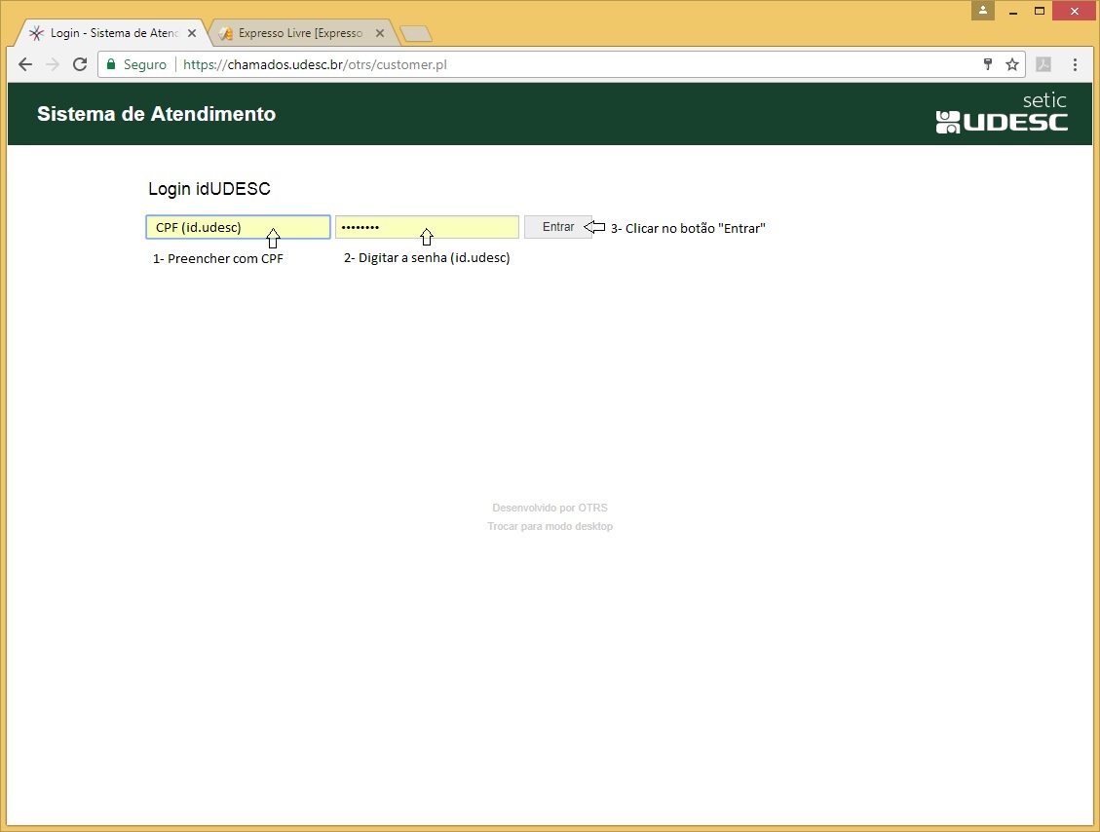Close the Login - Sistema de Atendimento tab
The width and height of the screenshot is (1100, 832).
point(192,33)
